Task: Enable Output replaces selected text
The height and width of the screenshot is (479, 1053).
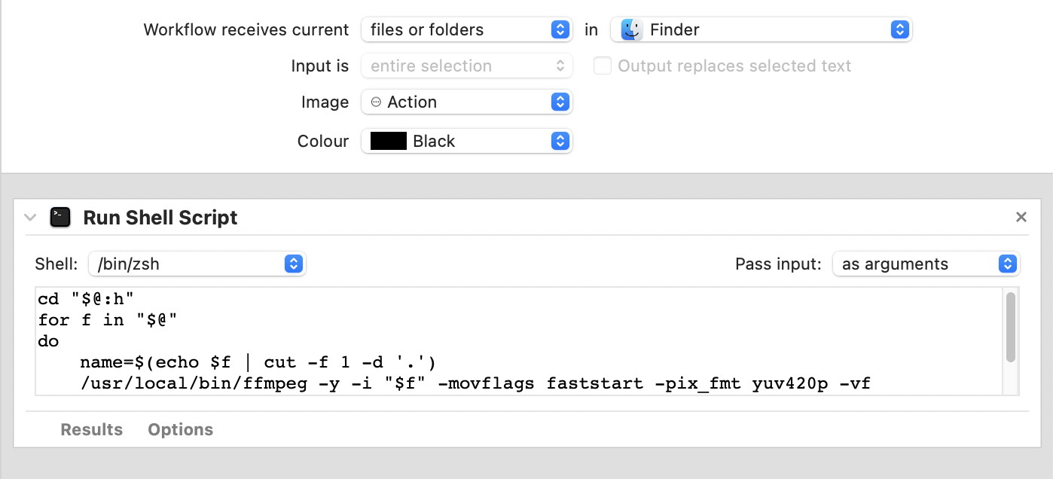Action: click(x=603, y=66)
